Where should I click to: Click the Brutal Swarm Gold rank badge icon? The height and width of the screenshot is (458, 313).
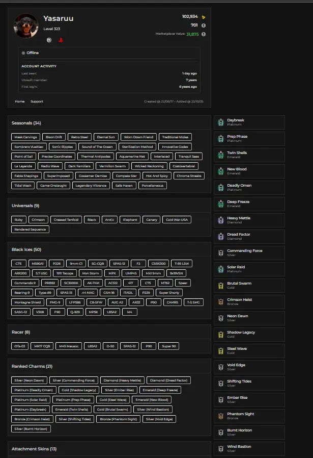(220, 286)
